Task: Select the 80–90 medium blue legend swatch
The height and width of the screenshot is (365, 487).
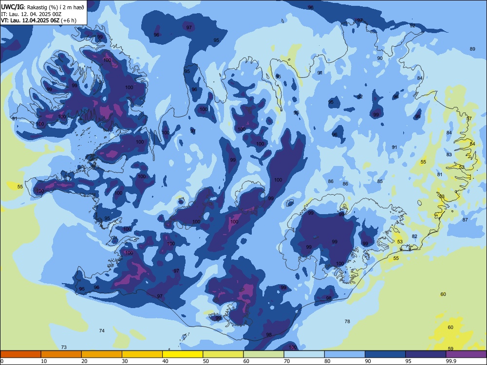Action: click(345, 354)
